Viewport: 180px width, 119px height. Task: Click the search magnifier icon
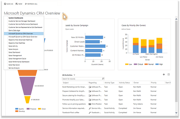103,79
